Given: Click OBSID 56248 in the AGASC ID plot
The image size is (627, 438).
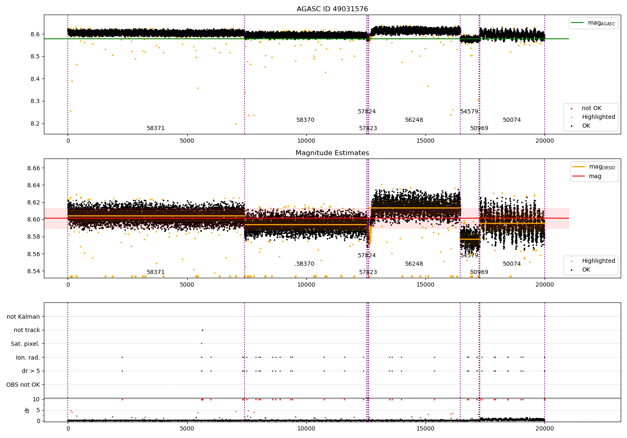Looking at the screenshot, I should click(414, 120).
